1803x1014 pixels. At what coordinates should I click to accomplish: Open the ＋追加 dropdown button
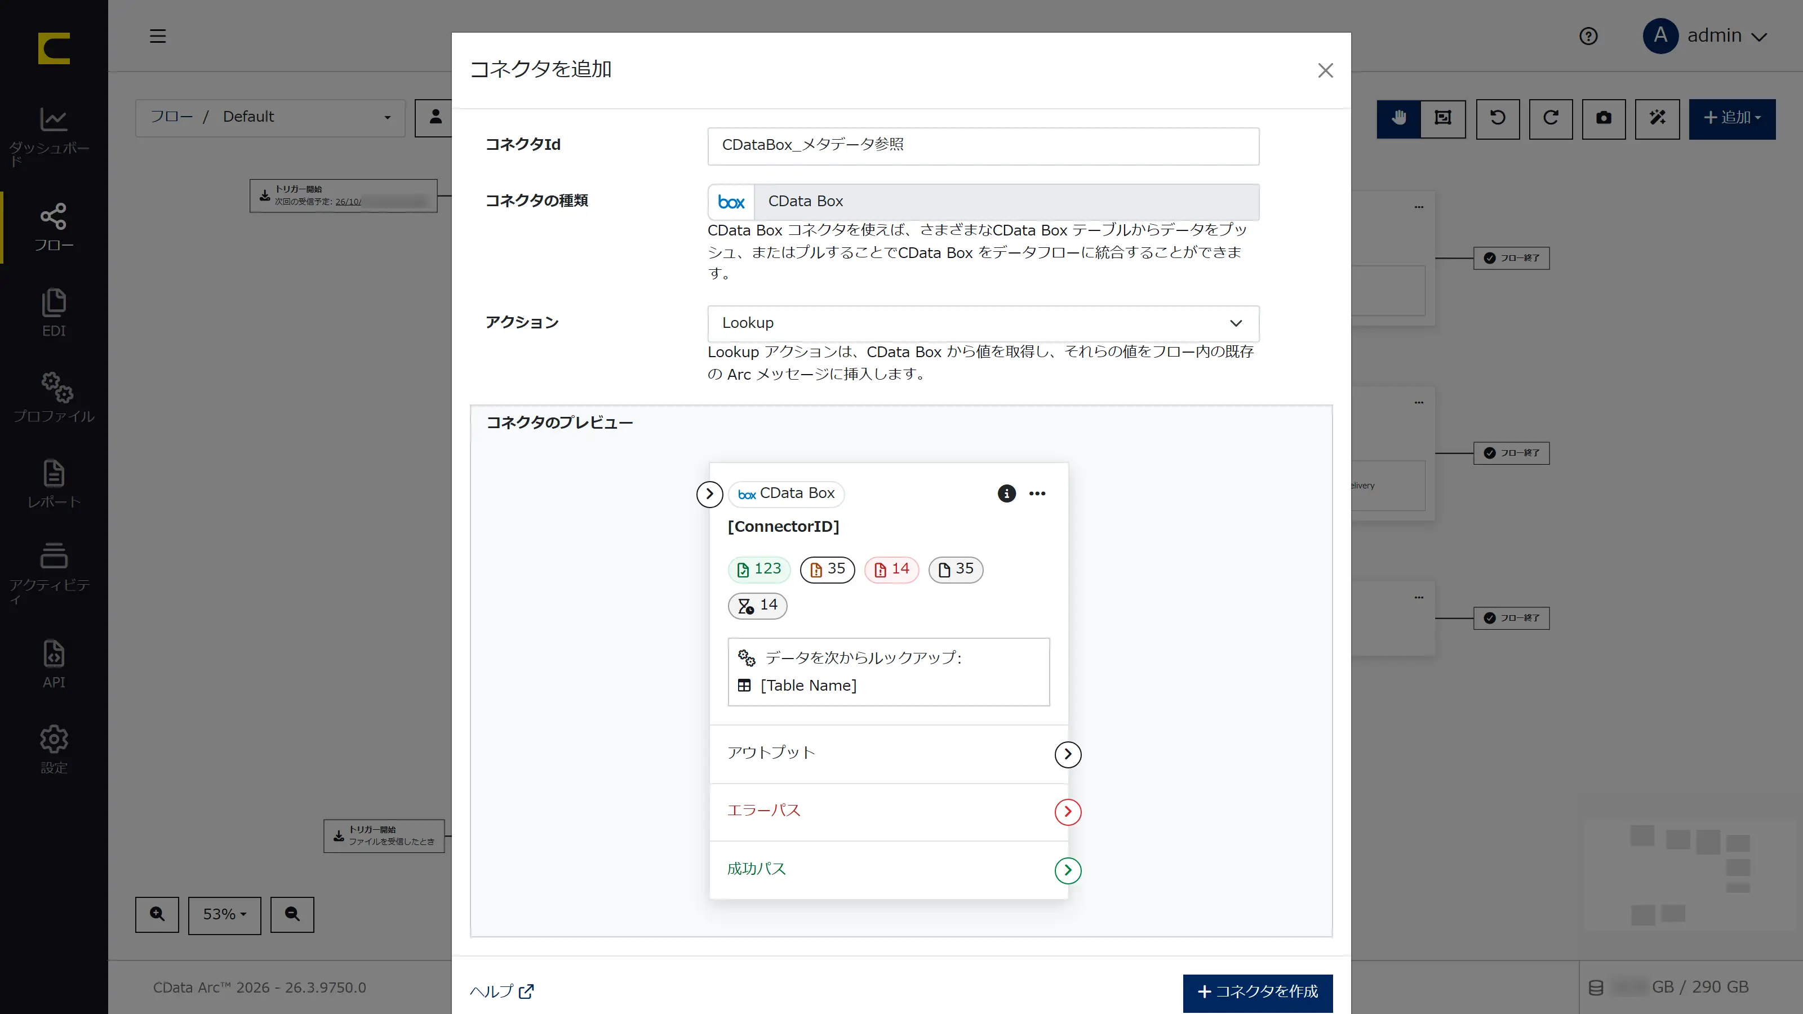[1731, 118]
